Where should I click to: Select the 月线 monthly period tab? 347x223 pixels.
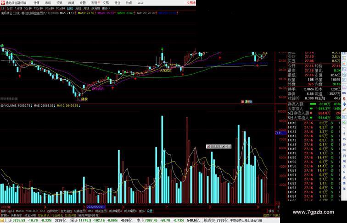(86, 8)
